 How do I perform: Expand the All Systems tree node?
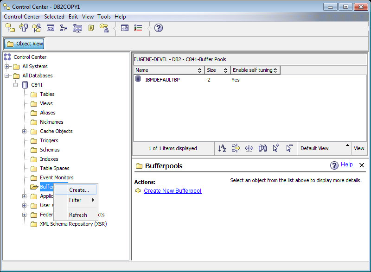[x=7, y=66]
